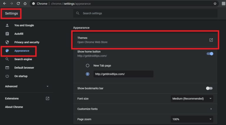Go to the On startup section
The height and width of the screenshot is (125, 226).
(x=21, y=76)
